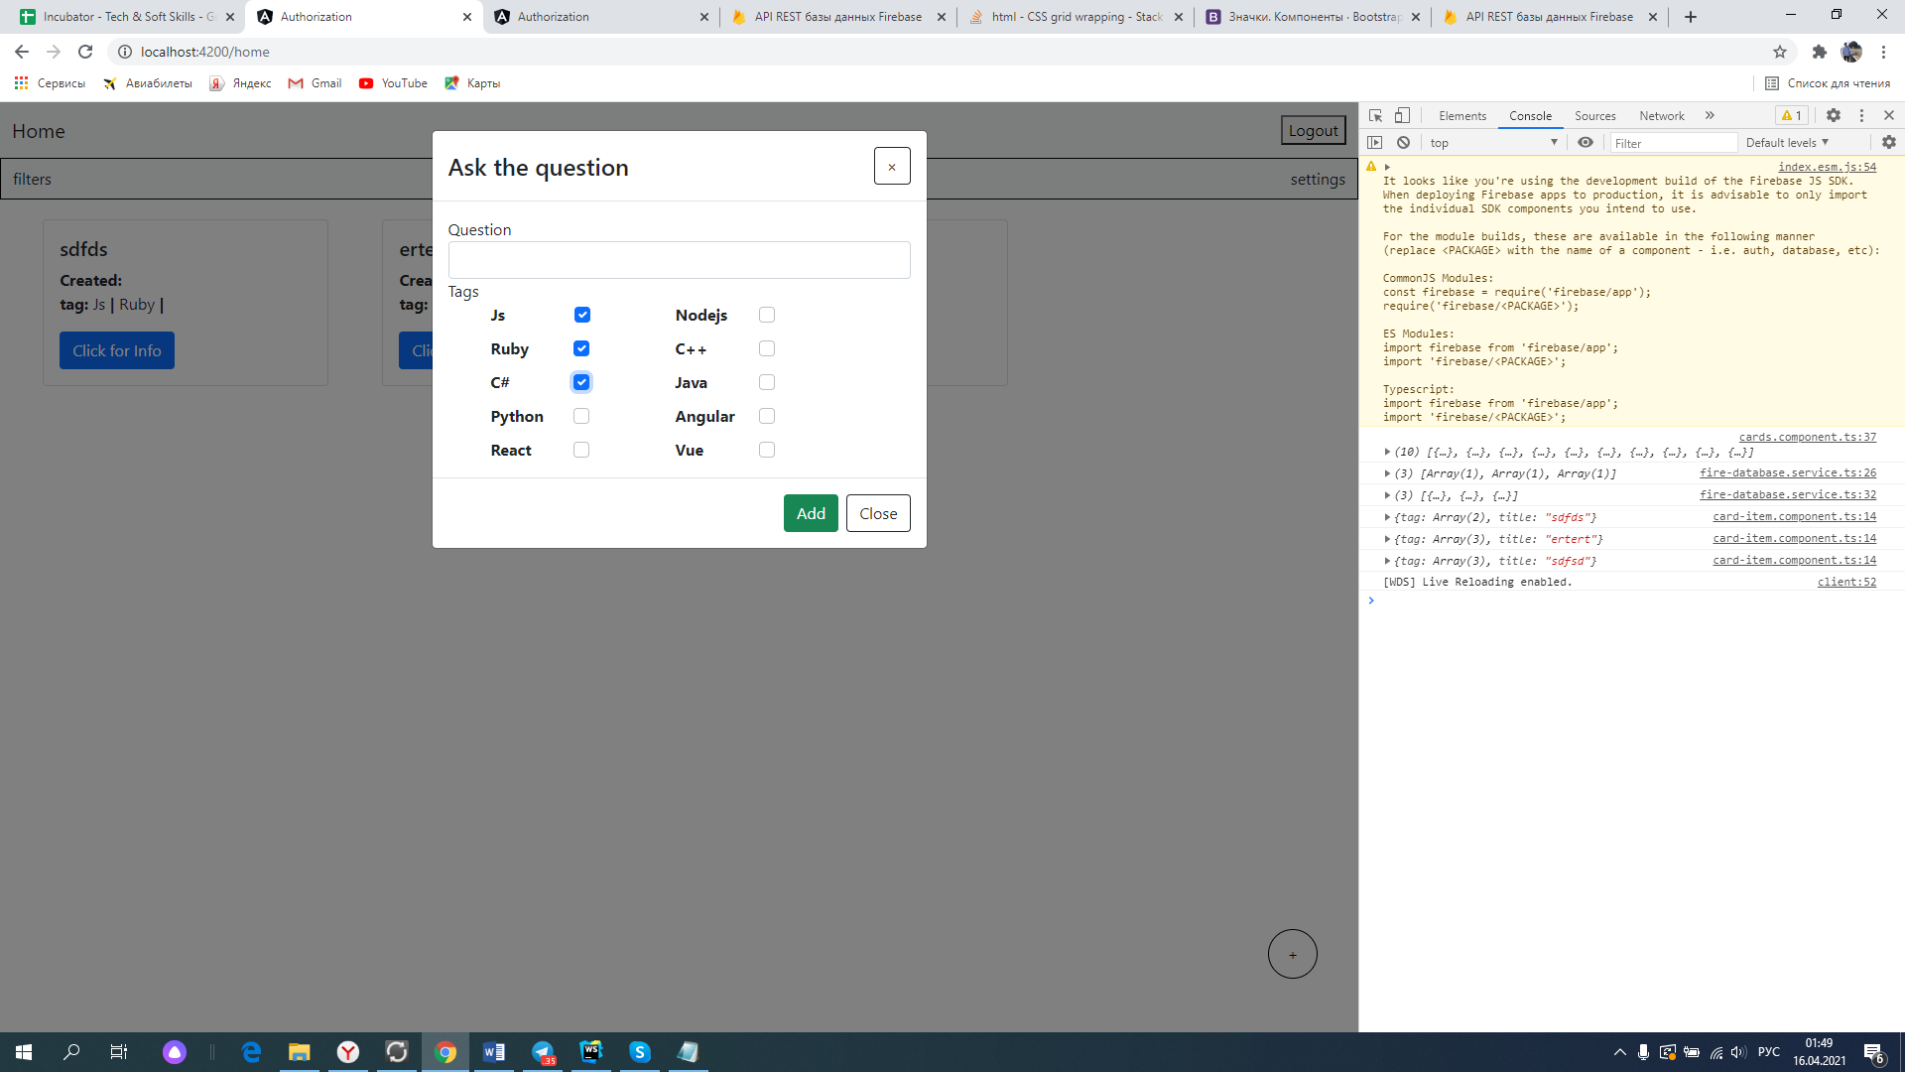
Task: Clear the console with the clear icon
Action: point(1403,143)
